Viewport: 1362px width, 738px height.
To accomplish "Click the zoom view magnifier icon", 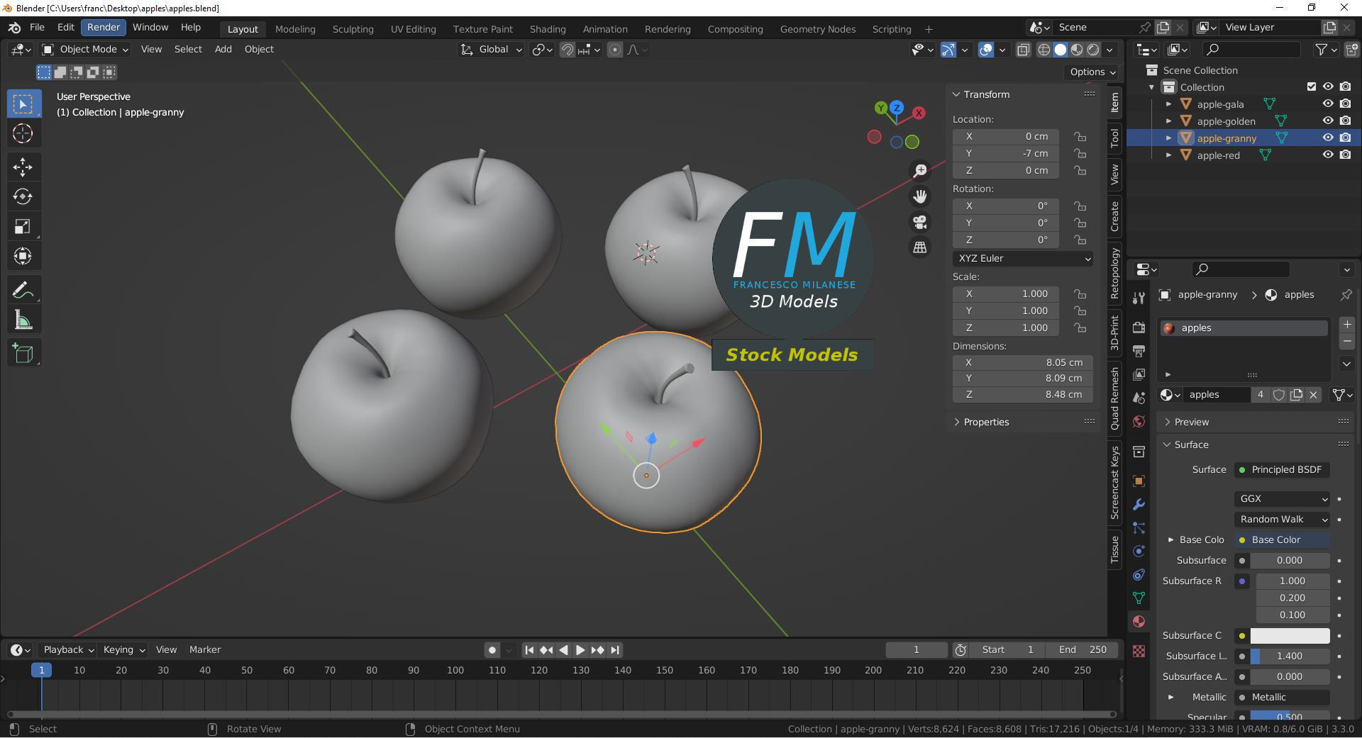I will pos(920,170).
